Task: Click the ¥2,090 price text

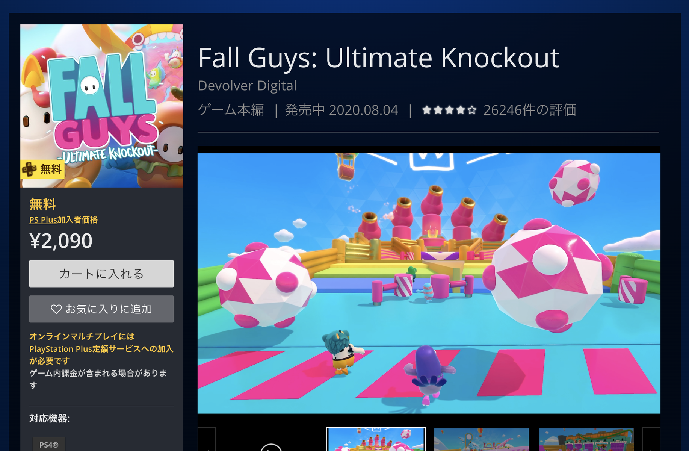Action: click(61, 241)
